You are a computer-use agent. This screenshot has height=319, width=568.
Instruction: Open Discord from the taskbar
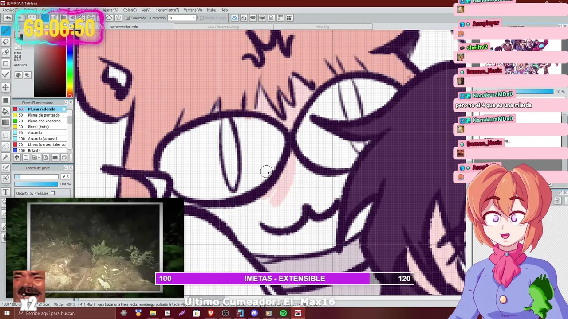click(x=254, y=313)
